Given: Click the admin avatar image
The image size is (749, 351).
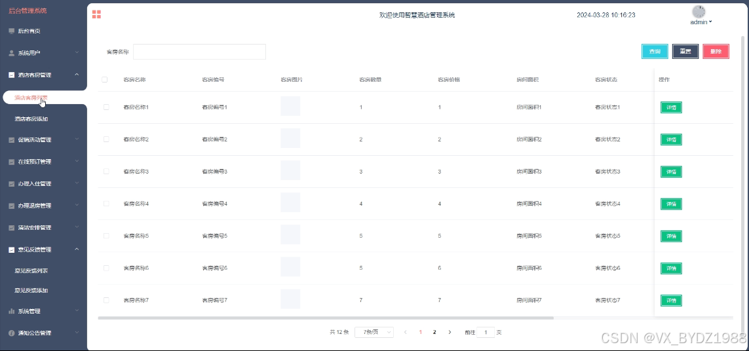Looking at the screenshot, I should [x=699, y=12].
